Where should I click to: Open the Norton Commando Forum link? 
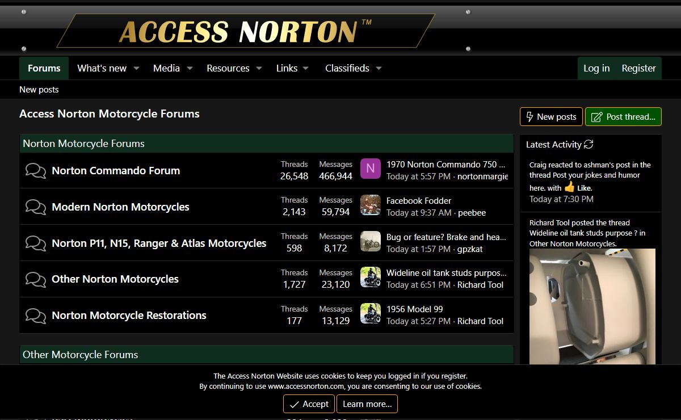click(x=116, y=171)
